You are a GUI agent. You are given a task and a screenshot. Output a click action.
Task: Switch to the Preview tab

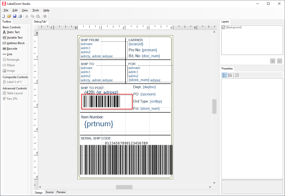61,192
